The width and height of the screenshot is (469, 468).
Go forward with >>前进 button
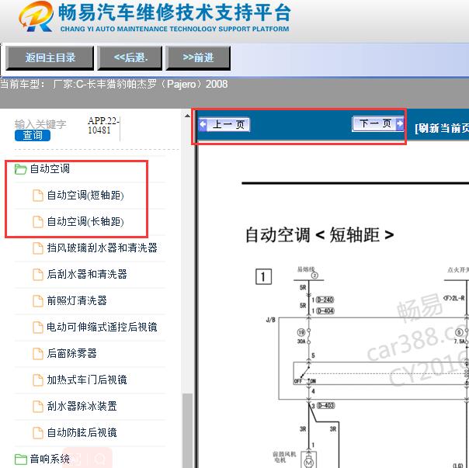tap(198, 57)
